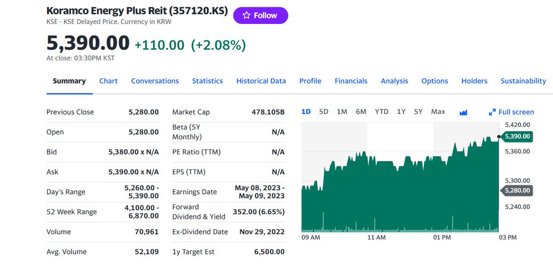The image size is (553, 275).
Task: Click the (+2.08%) percent change
Action: click(x=218, y=45)
